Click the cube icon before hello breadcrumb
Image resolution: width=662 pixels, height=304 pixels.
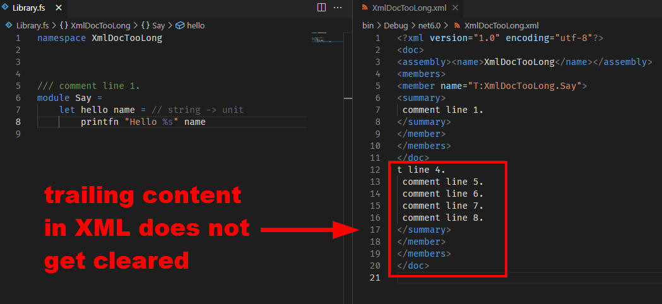[180, 25]
